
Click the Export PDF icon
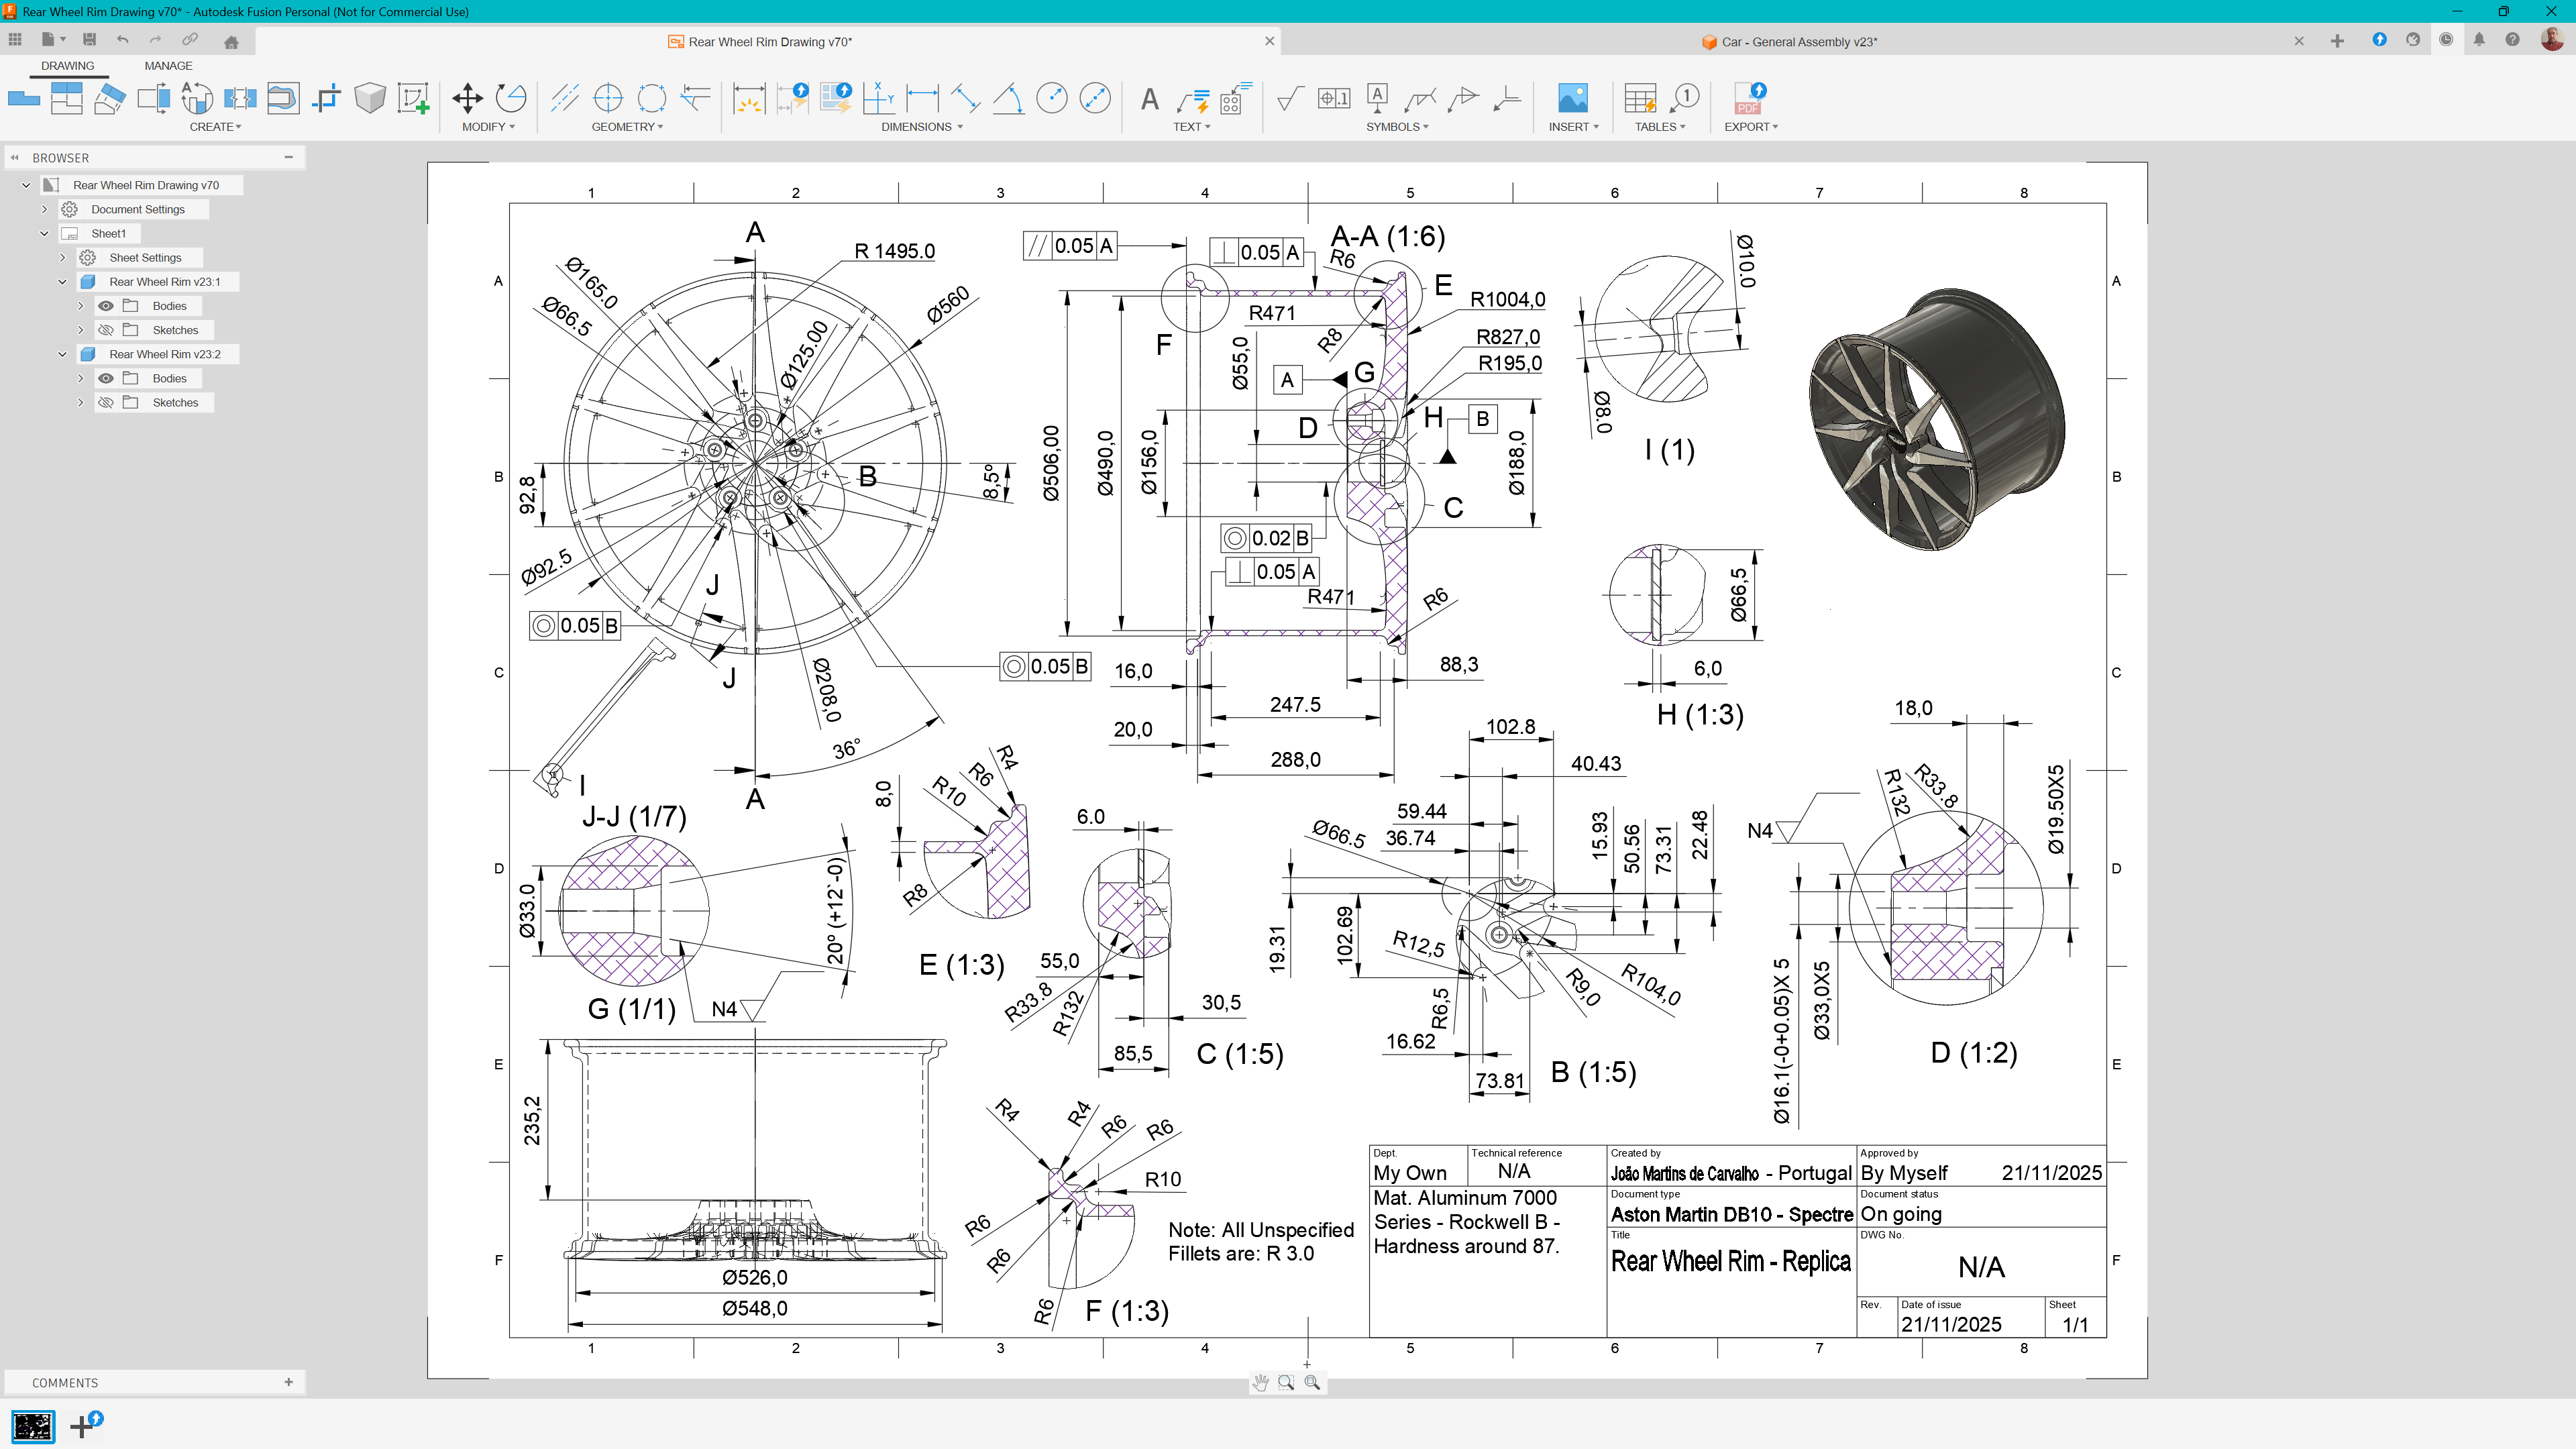[x=1749, y=98]
